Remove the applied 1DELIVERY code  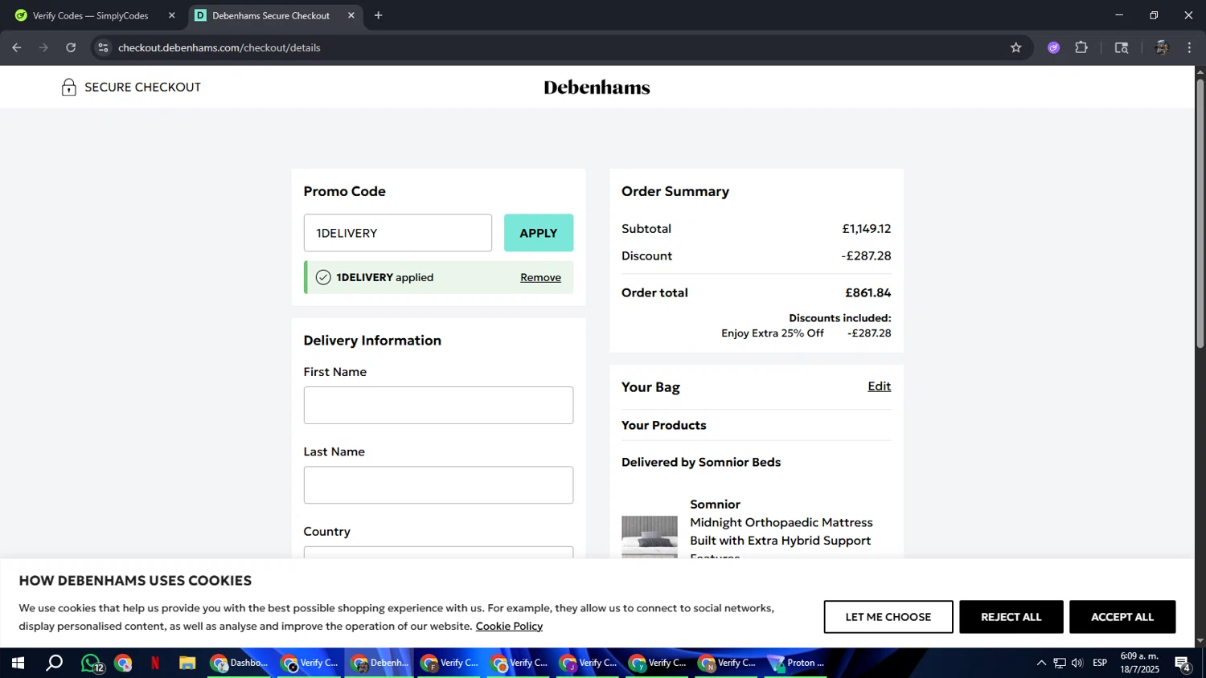pyautogui.click(x=540, y=277)
